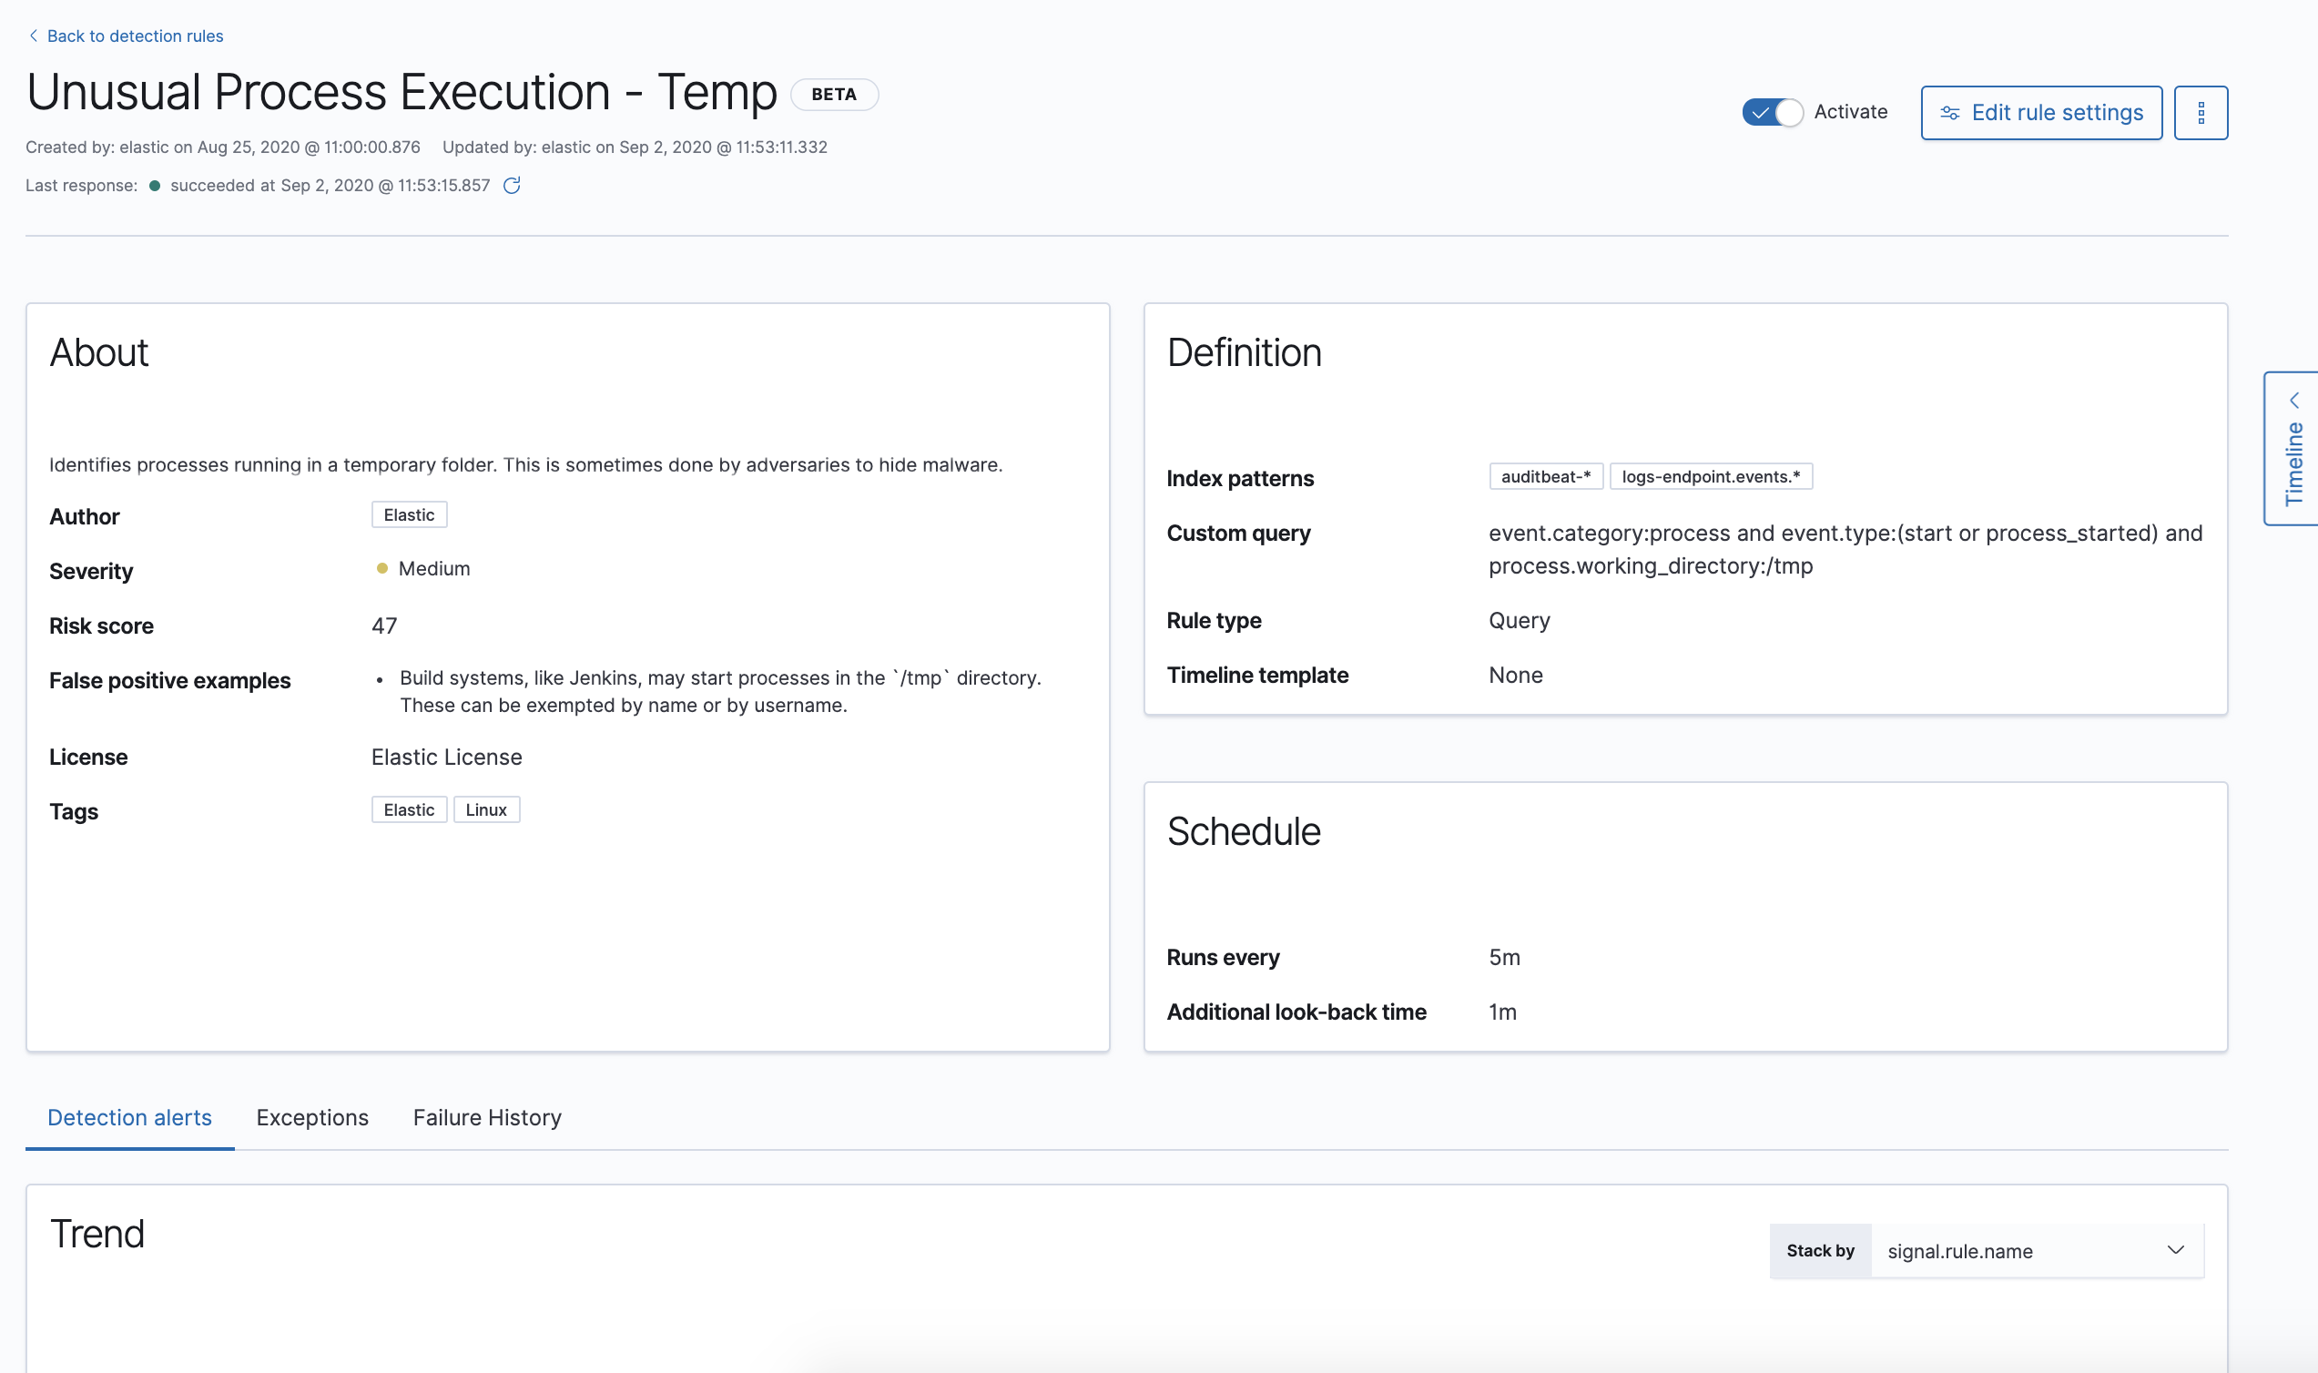Open the Failure History tab
The width and height of the screenshot is (2318, 1373).
point(487,1118)
